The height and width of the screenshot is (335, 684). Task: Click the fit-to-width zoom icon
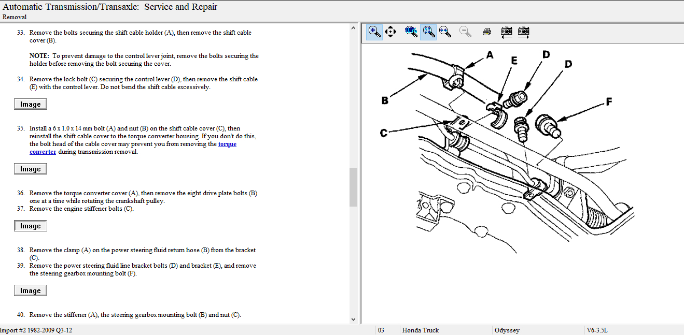pyautogui.click(x=445, y=32)
